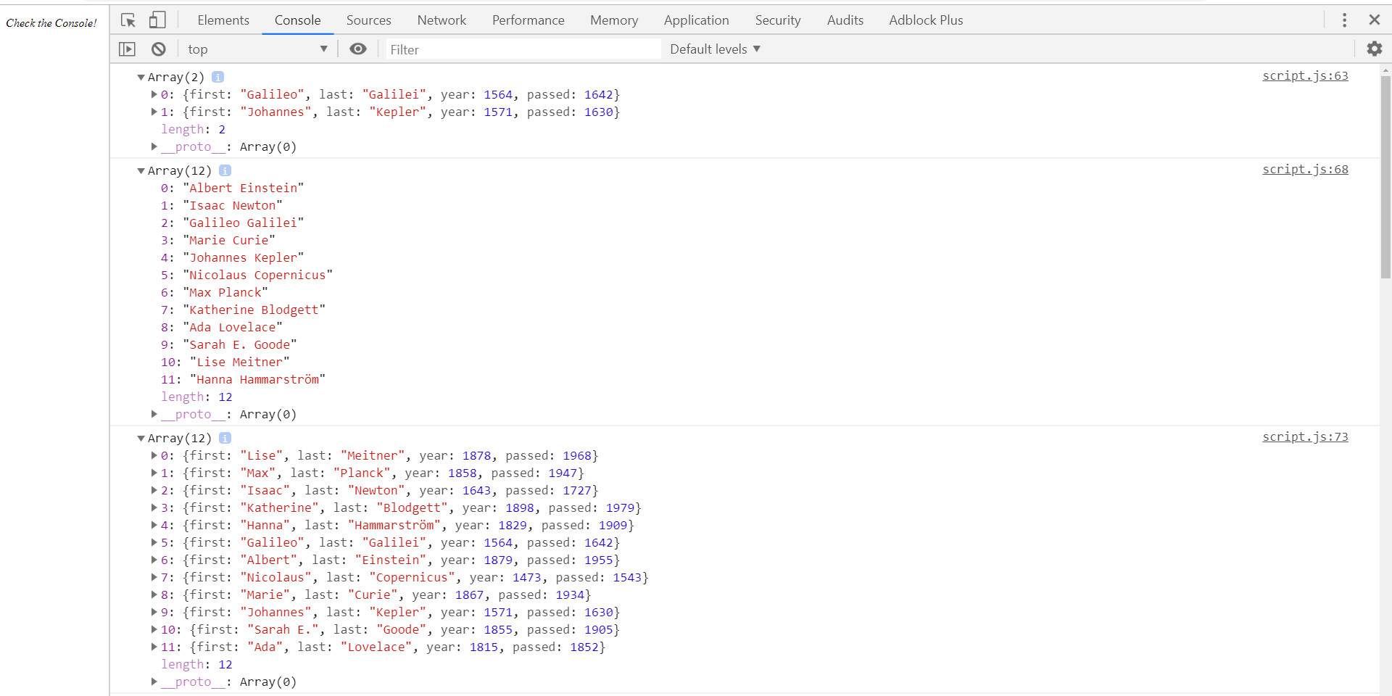
Task: Select the "Sarah E. Goode" string entry
Action: [240, 344]
